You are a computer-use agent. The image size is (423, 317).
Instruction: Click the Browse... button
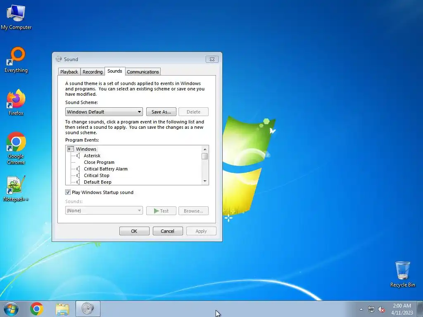[x=193, y=211]
